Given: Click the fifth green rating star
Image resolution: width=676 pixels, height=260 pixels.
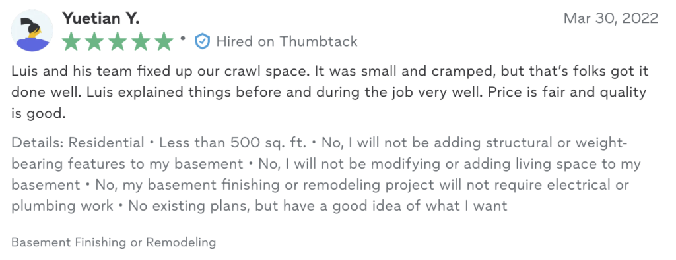Looking at the screenshot, I should [x=164, y=41].
